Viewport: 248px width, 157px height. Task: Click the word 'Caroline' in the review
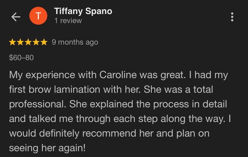tap(118, 75)
